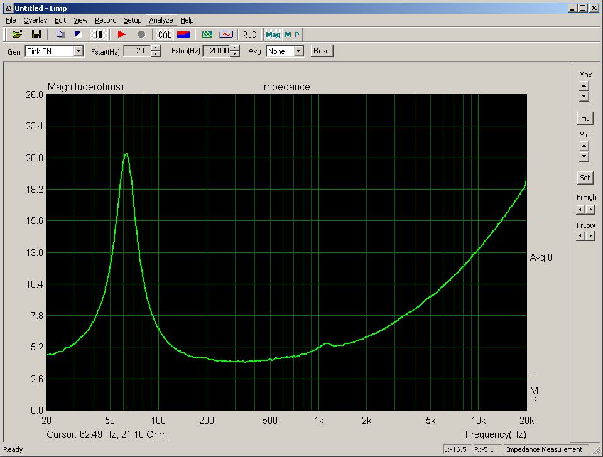Click the Limp application icon in the title bar
This screenshot has width=603, height=457.
(x=9, y=8)
